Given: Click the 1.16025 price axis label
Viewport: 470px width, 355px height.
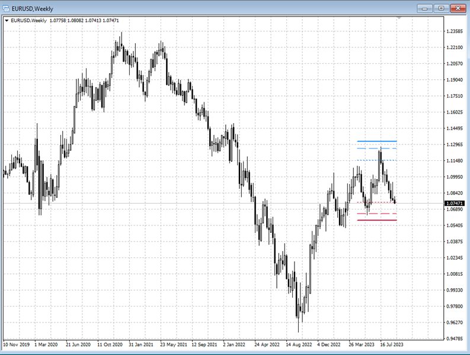Looking at the screenshot, I should [x=455, y=112].
